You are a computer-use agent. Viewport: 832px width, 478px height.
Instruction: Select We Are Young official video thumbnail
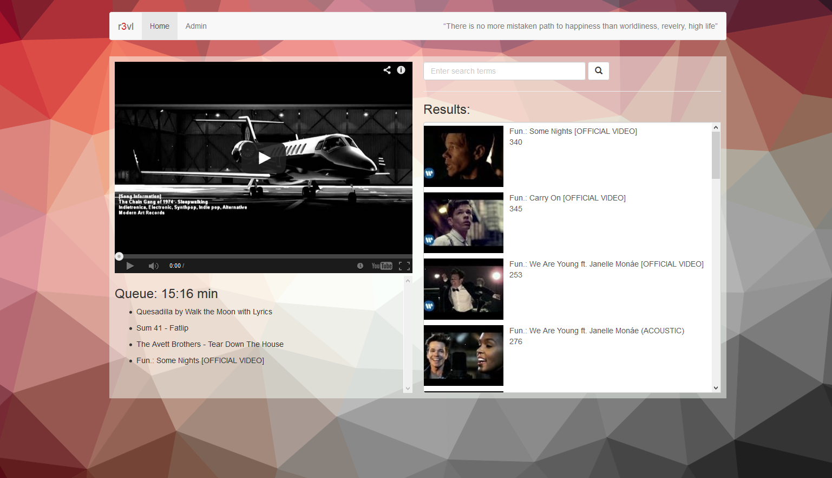pyautogui.click(x=463, y=289)
